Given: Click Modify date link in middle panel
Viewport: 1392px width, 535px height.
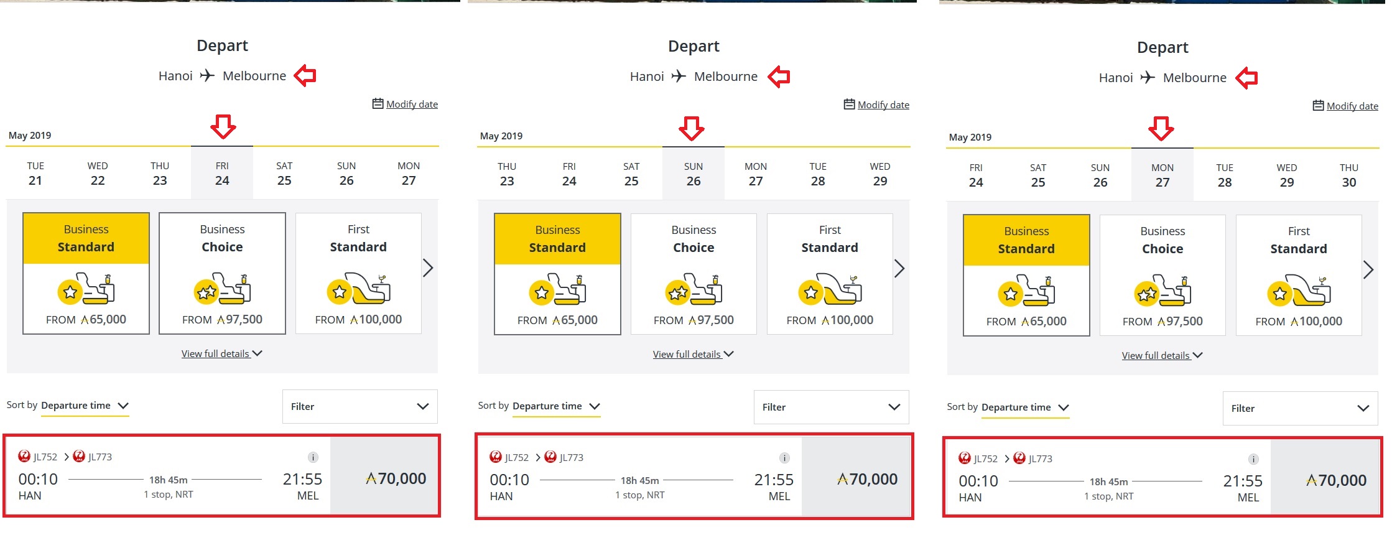Looking at the screenshot, I should click(883, 105).
